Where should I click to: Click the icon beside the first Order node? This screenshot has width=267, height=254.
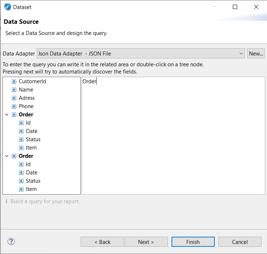coord(14,115)
